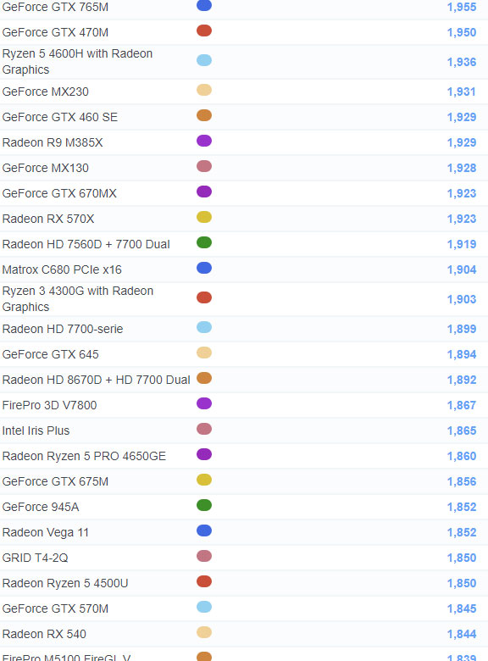
Task: Click yellow swatch beside Radeon RX 570X
Action: pos(204,217)
